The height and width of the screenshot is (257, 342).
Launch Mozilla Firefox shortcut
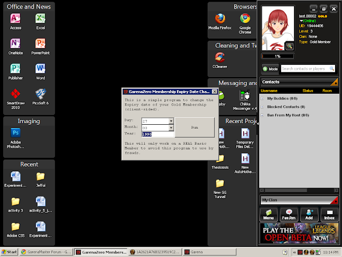pos(220,21)
